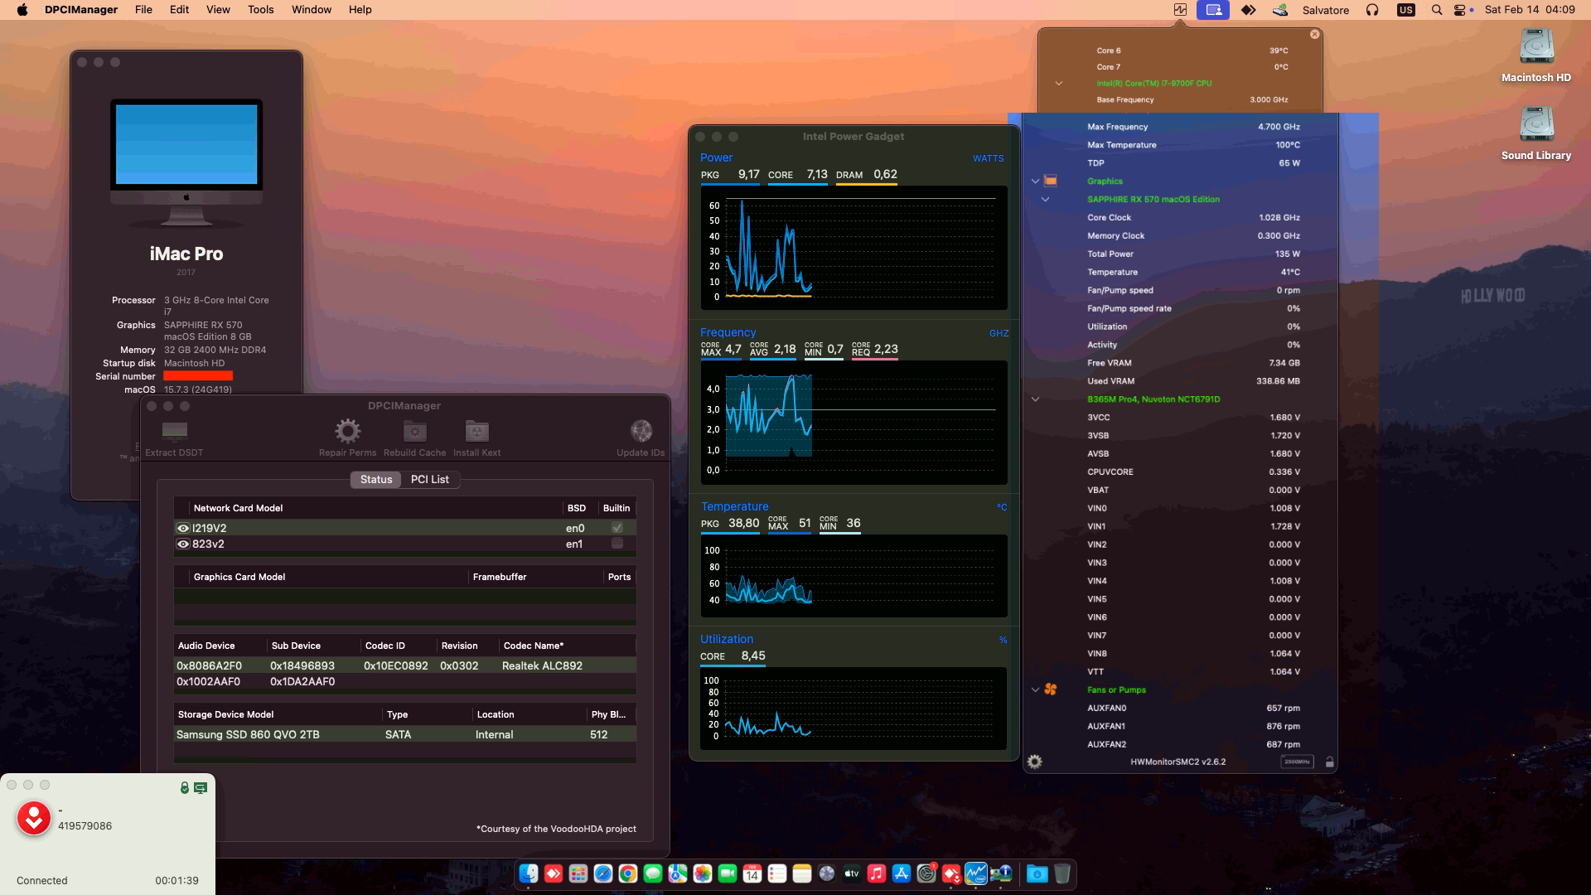Collapse B365M Pro4 Nuvoton sensor group
The width and height of the screenshot is (1591, 895).
1035,399
